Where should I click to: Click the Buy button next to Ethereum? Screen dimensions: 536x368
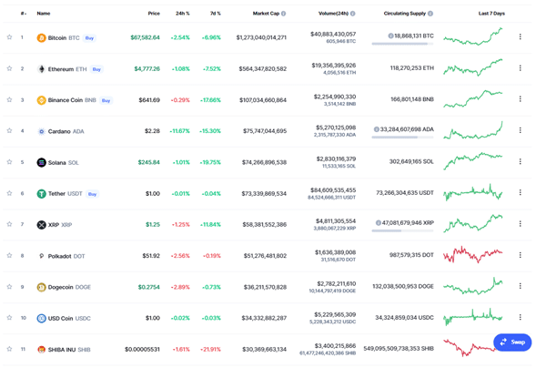pyautogui.click(x=96, y=69)
